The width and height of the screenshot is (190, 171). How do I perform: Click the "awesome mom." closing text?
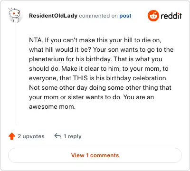(x=52, y=107)
